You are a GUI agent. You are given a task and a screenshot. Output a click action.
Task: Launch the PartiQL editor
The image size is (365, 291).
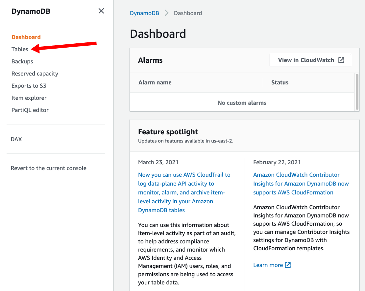coord(30,110)
